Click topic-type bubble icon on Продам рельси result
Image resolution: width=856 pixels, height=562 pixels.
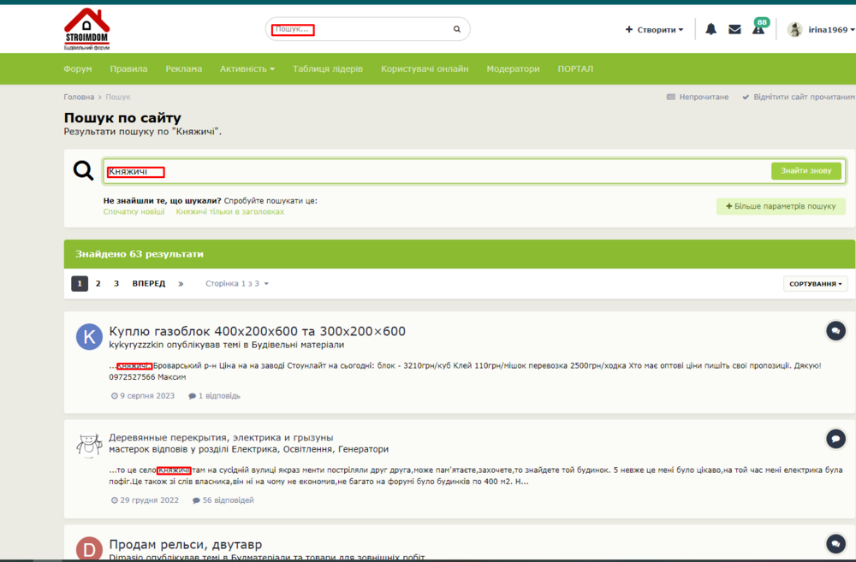835,543
